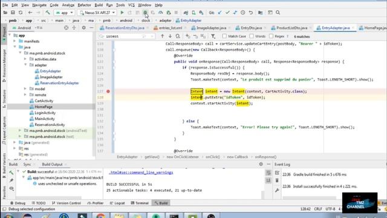Screen dimensions: 387x218
Task: Open the Nexus 5X API 27 device dropdown
Action: click(97, 13)
